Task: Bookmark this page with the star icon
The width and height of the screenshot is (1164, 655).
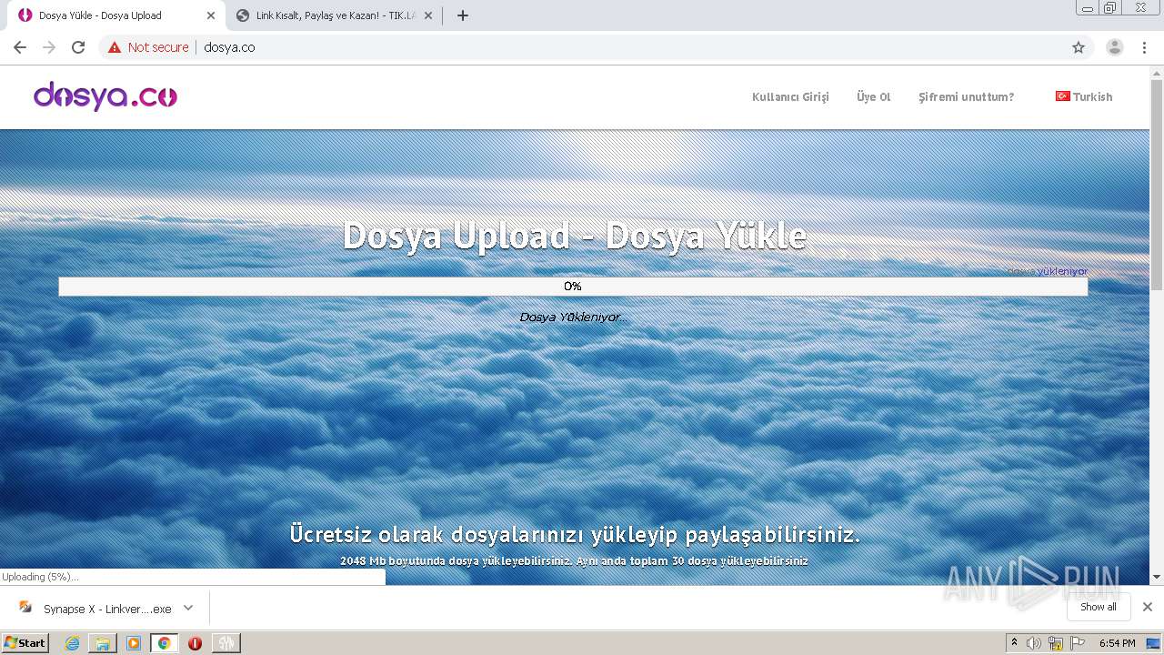Action: pyautogui.click(x=1079, y=47)
